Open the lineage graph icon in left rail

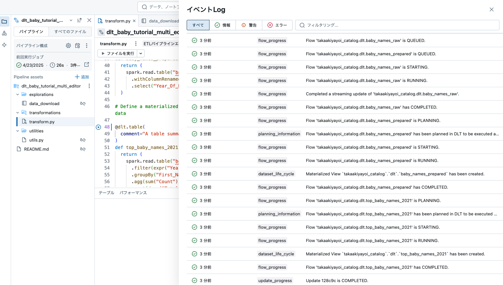click(x=5, y=33)
